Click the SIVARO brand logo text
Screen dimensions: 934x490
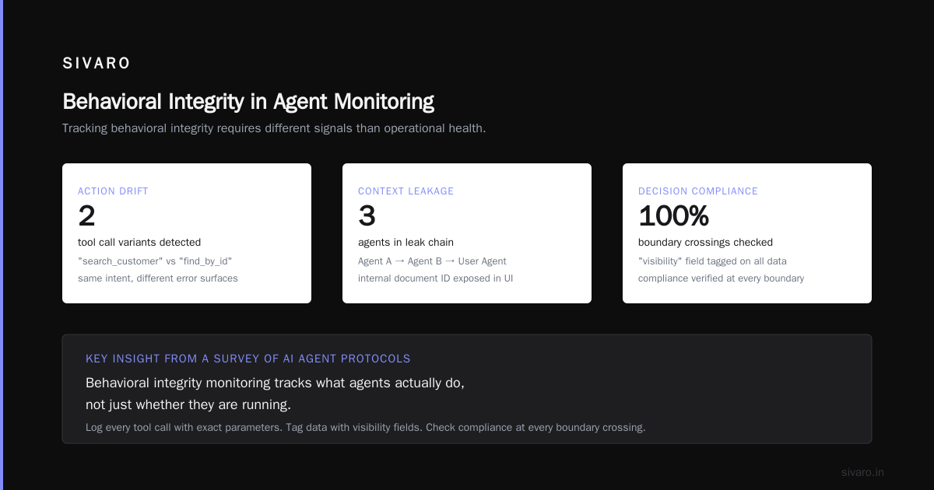(x=97, y=64)
